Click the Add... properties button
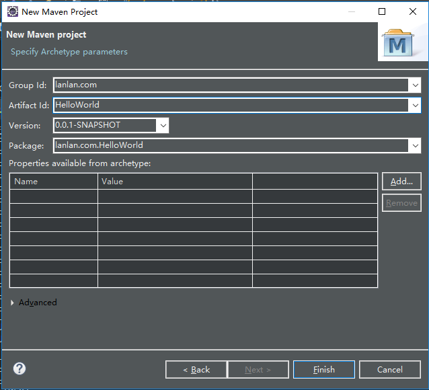 (x=401, y=181)
